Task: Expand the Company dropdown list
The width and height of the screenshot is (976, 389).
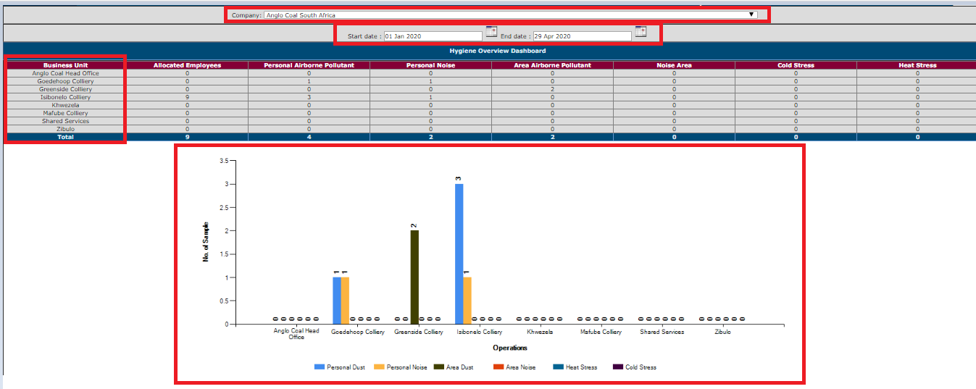Action: click(510, 14)
